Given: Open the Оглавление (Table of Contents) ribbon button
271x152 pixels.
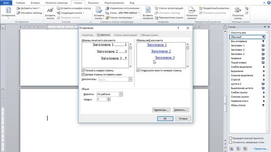Looking at the screenshot, I should [8, 13].
